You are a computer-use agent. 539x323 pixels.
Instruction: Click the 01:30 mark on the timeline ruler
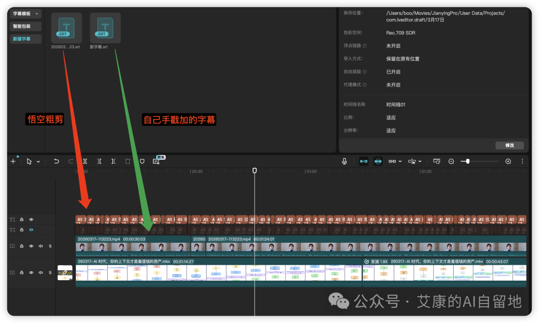point(426,171)
